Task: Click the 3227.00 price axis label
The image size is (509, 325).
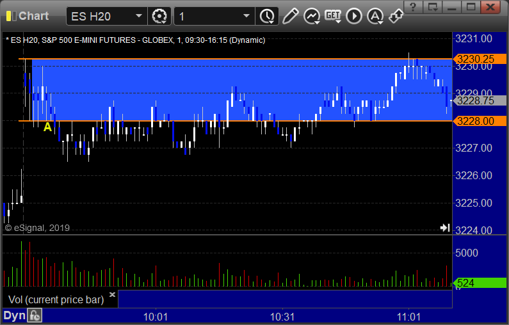Action: (x=474, y=148)
